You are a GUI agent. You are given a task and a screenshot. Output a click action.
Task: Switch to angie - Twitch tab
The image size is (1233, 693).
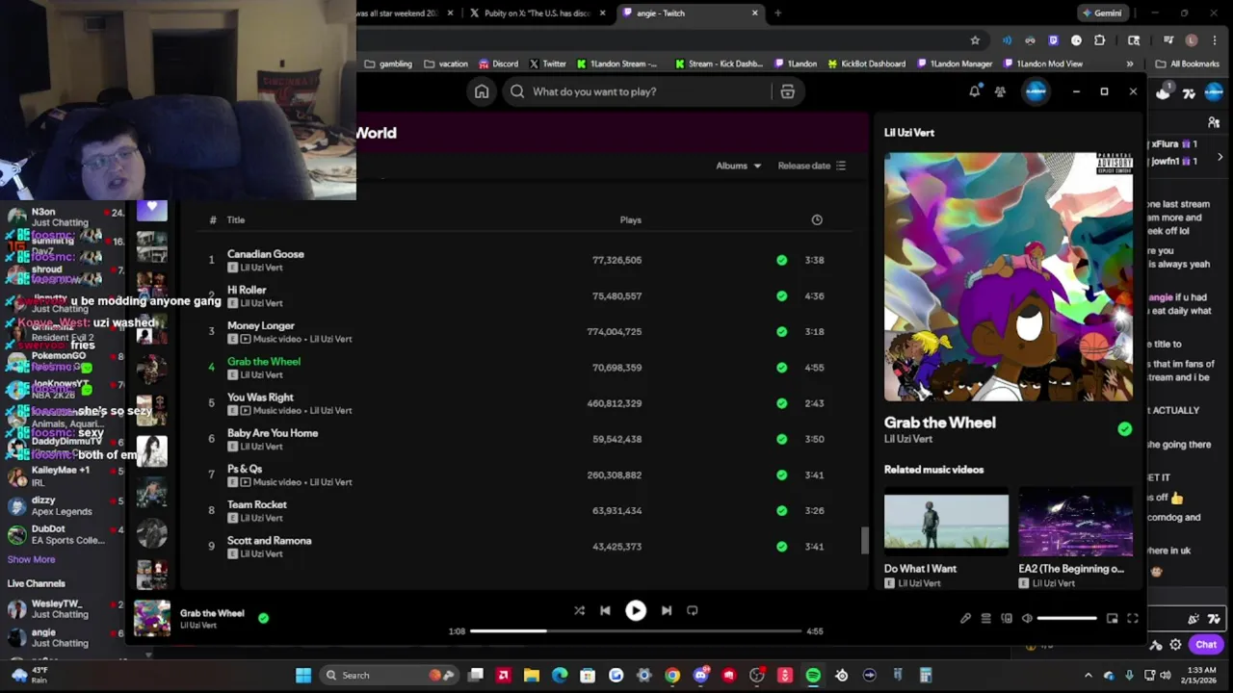pos(691,13)
